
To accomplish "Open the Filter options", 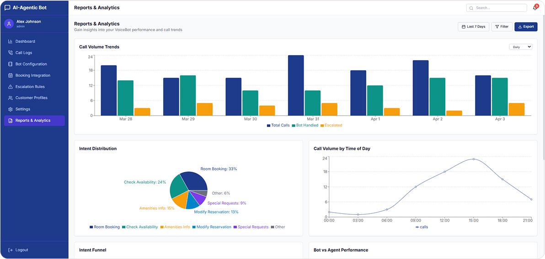I will point(502,27).
